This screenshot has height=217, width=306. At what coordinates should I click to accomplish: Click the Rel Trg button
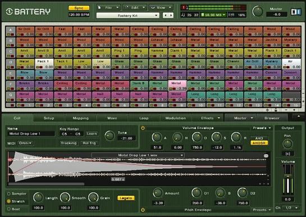89,143
